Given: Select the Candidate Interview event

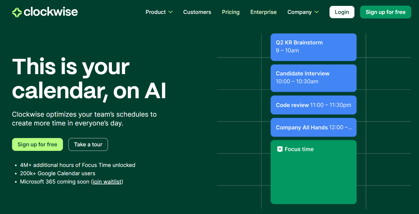Looking at the screenshot, I should coord(313,78).
